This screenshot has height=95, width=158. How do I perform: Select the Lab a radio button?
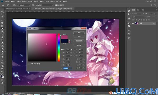click(x=74, y=53)
